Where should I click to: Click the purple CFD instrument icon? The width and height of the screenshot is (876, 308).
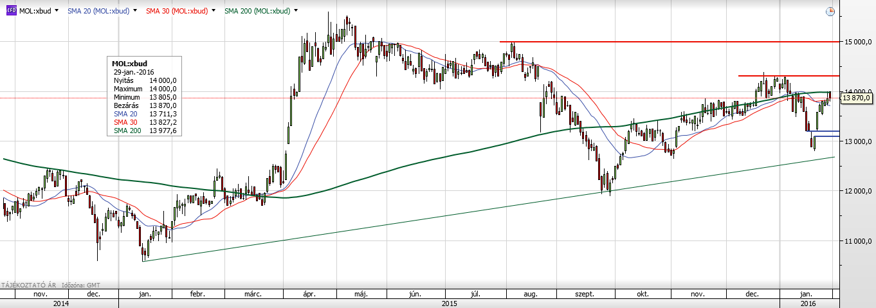click(12, 11)
